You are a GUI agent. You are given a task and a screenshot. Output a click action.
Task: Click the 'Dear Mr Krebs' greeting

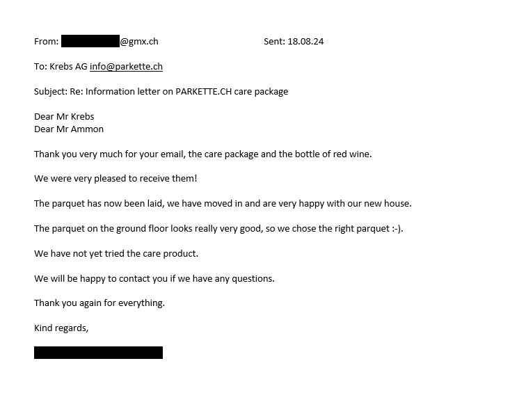click(64, 116)
